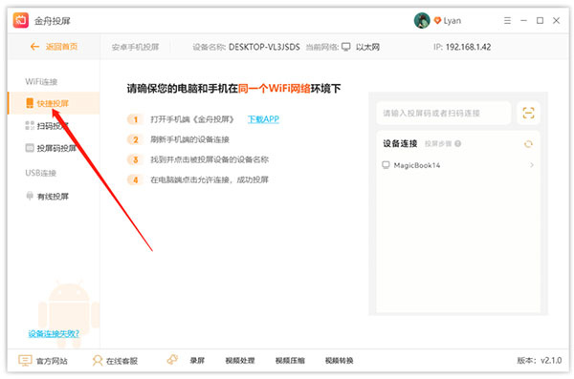Contact 在线客服 support

pos(115,361)
